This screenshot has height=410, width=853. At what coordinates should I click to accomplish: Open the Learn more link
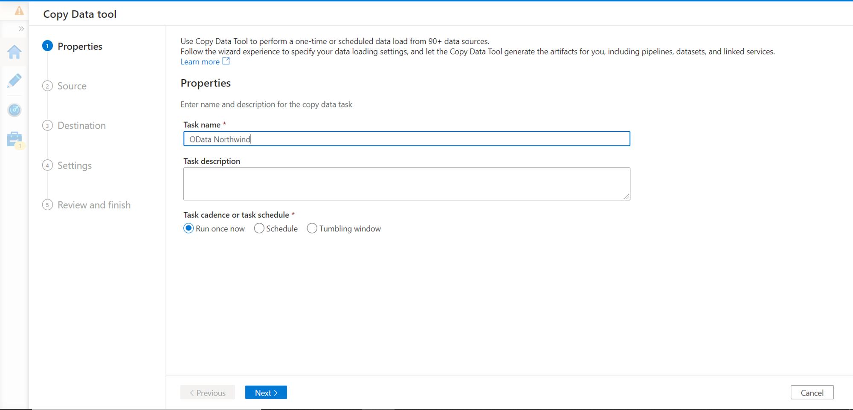coord(200,62)
